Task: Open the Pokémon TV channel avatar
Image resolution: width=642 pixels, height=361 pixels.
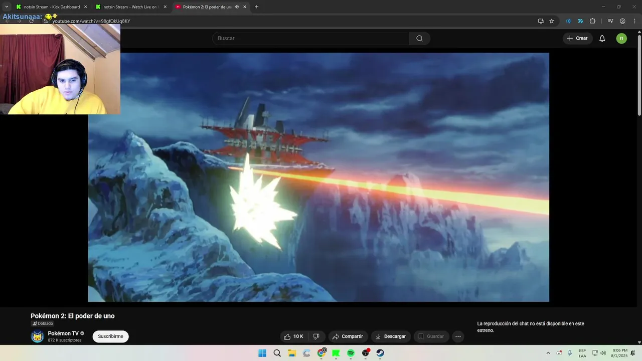Action: point(37,336)
